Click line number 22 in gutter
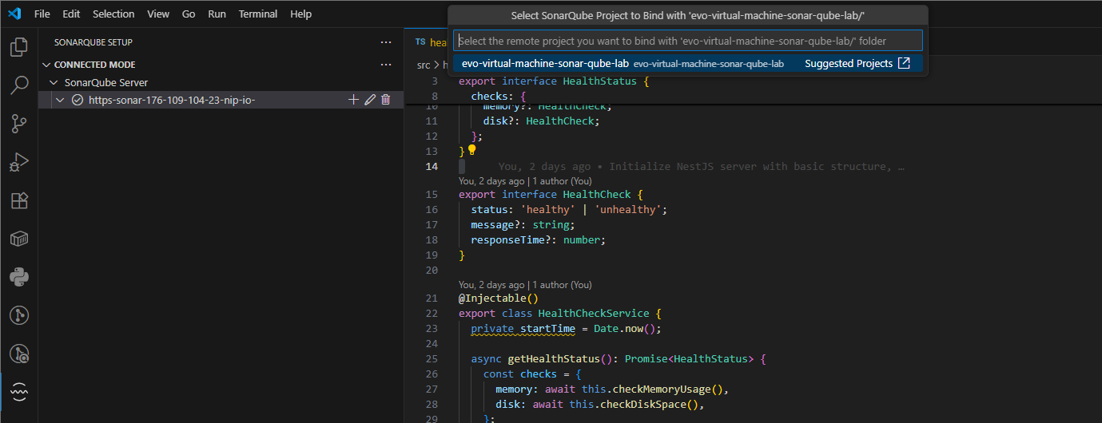 click(x=432, y=313)
